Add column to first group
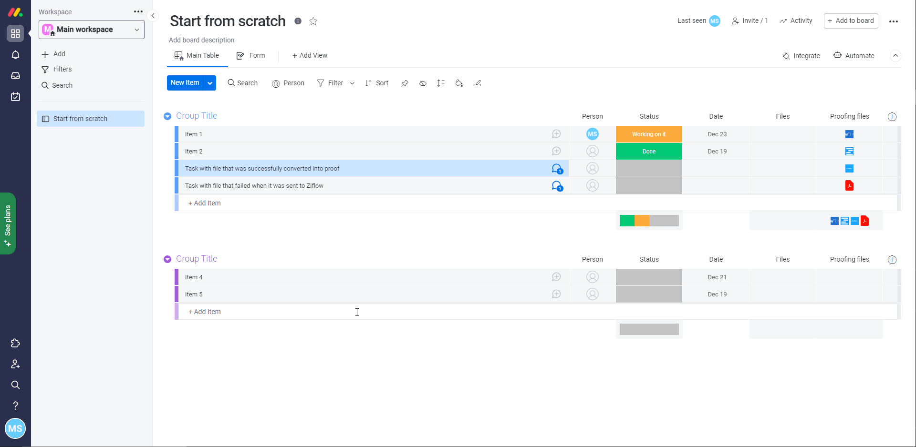This screenshot has width=916, height=447. point(892,117)
